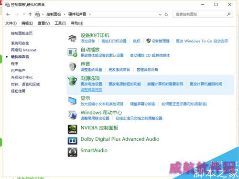The height and width of the screenshot is (179, 239).
Task: Select 用户帐户 in the sidebar
Action: click(x=18, y=71)
